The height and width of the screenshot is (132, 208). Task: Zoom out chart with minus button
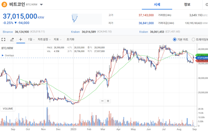102,101
